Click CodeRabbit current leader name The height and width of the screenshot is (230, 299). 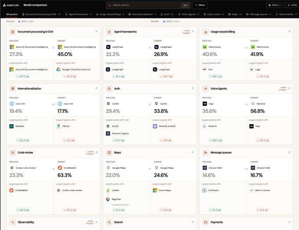(x=70, y=168)
